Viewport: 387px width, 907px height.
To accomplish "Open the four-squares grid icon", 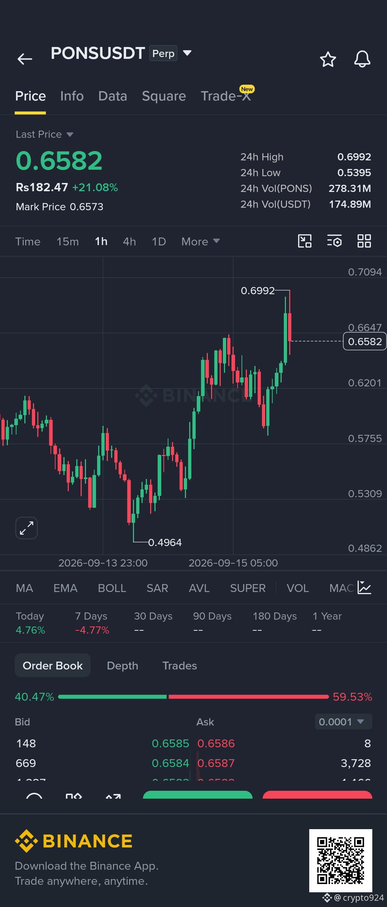I will 364,241.
